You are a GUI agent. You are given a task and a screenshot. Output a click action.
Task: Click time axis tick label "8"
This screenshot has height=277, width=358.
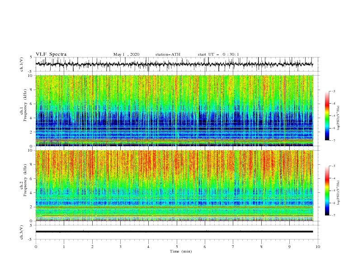click(261, 247)
